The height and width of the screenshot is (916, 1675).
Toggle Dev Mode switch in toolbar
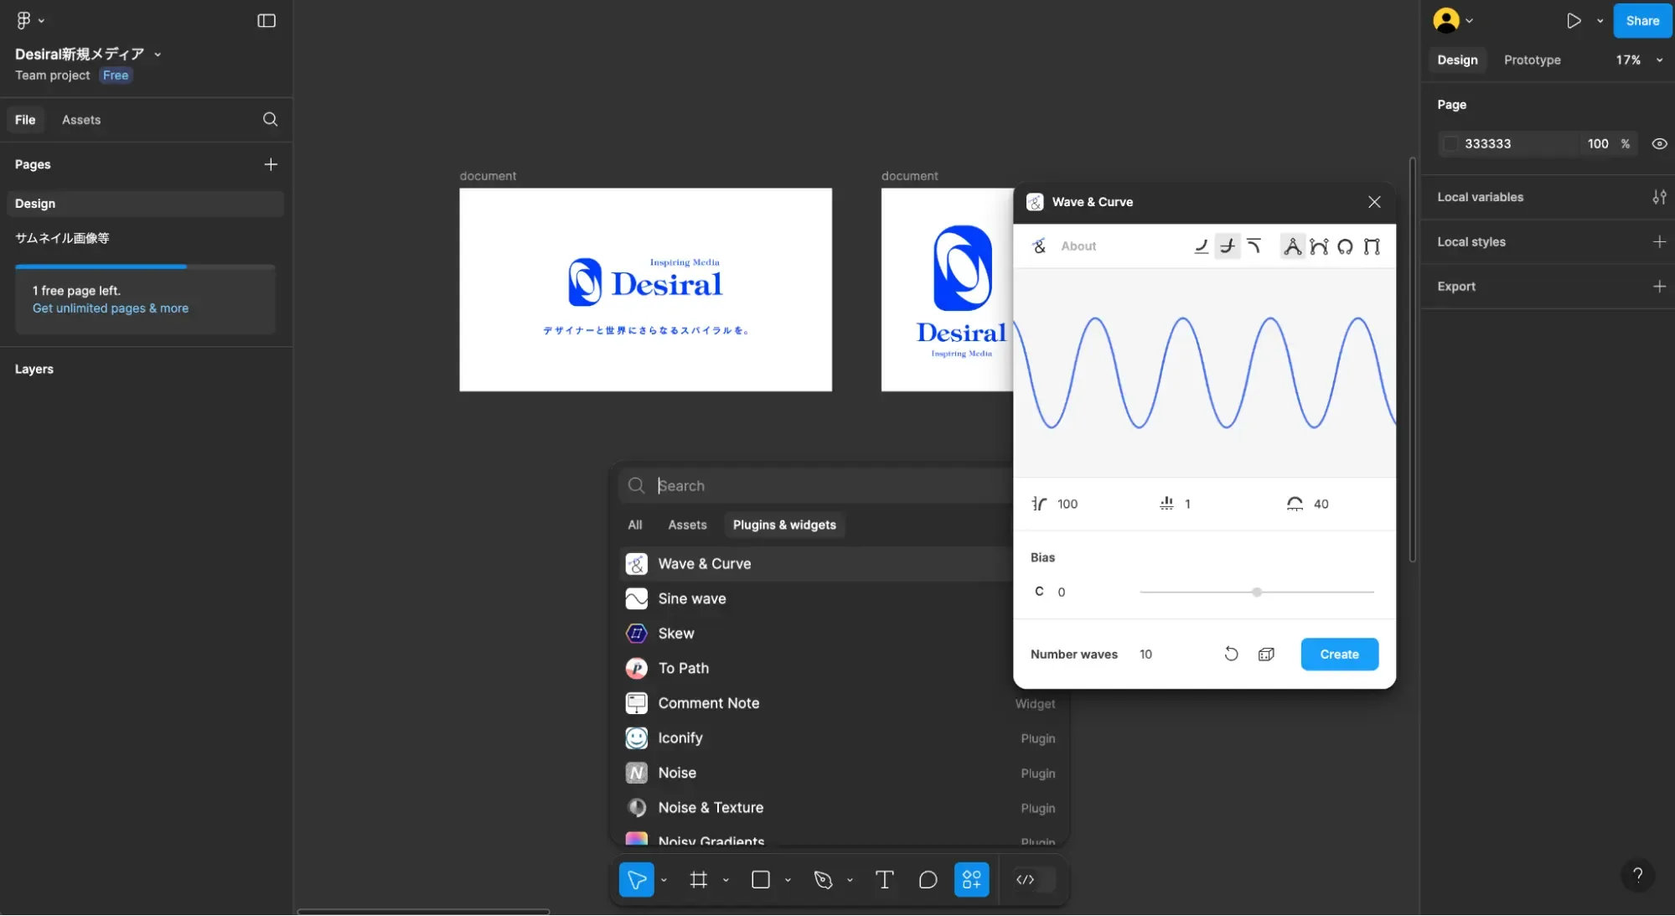[1034, 879]
